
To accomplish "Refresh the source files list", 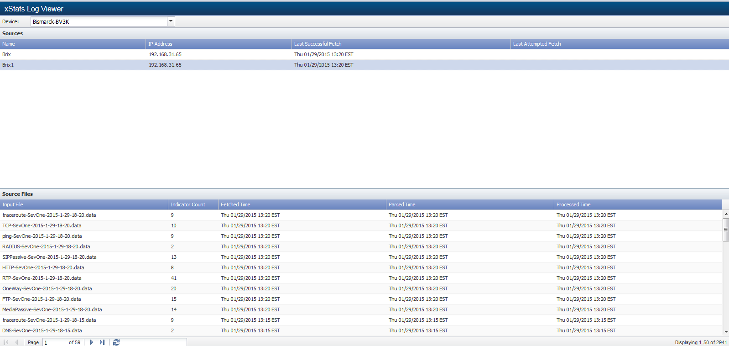I will (116, 342).
